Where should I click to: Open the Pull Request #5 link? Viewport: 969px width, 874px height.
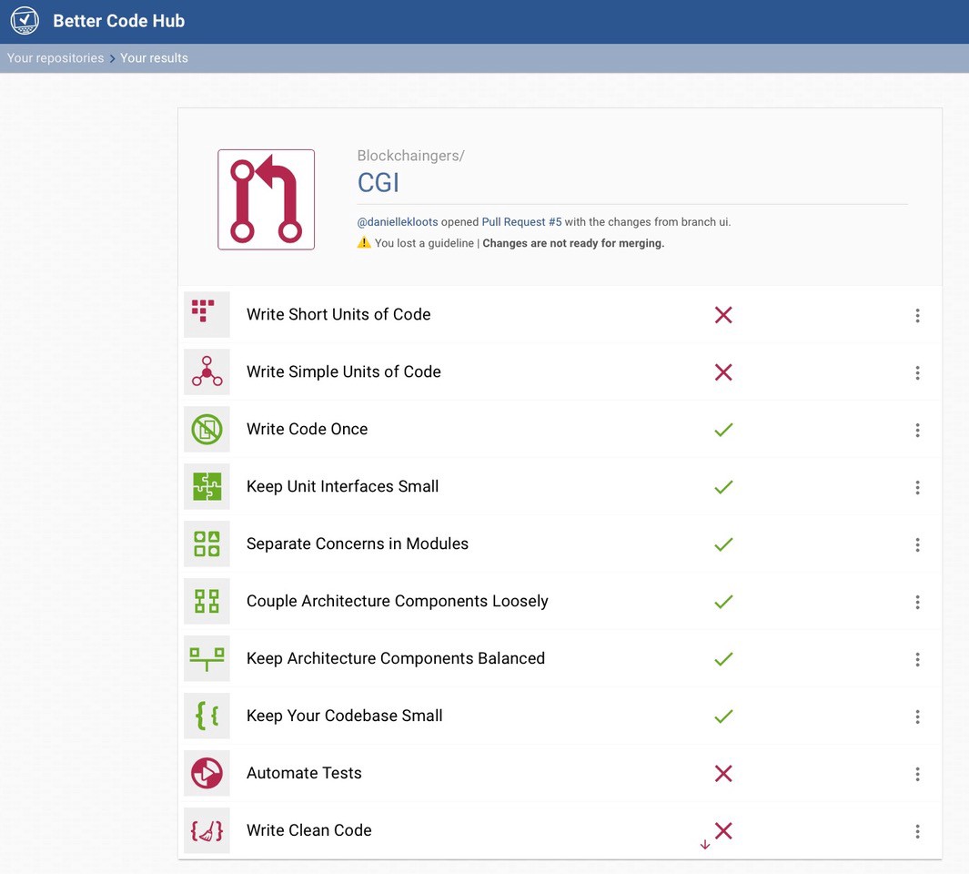pyautogui.click(x=521, y=222)
